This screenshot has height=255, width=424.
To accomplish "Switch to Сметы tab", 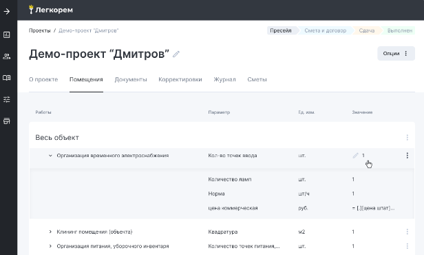I will pyautogui.click(x=257, y=79).
